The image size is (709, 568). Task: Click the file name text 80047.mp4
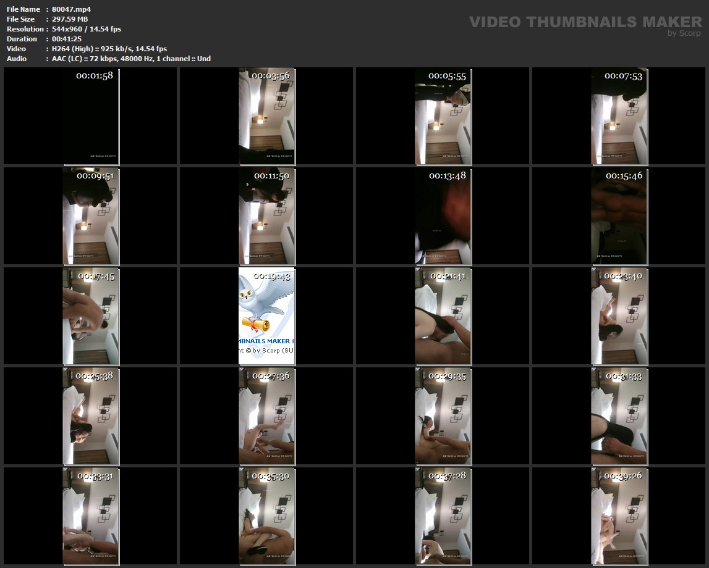pyautogui.click(x=71, y=9)
